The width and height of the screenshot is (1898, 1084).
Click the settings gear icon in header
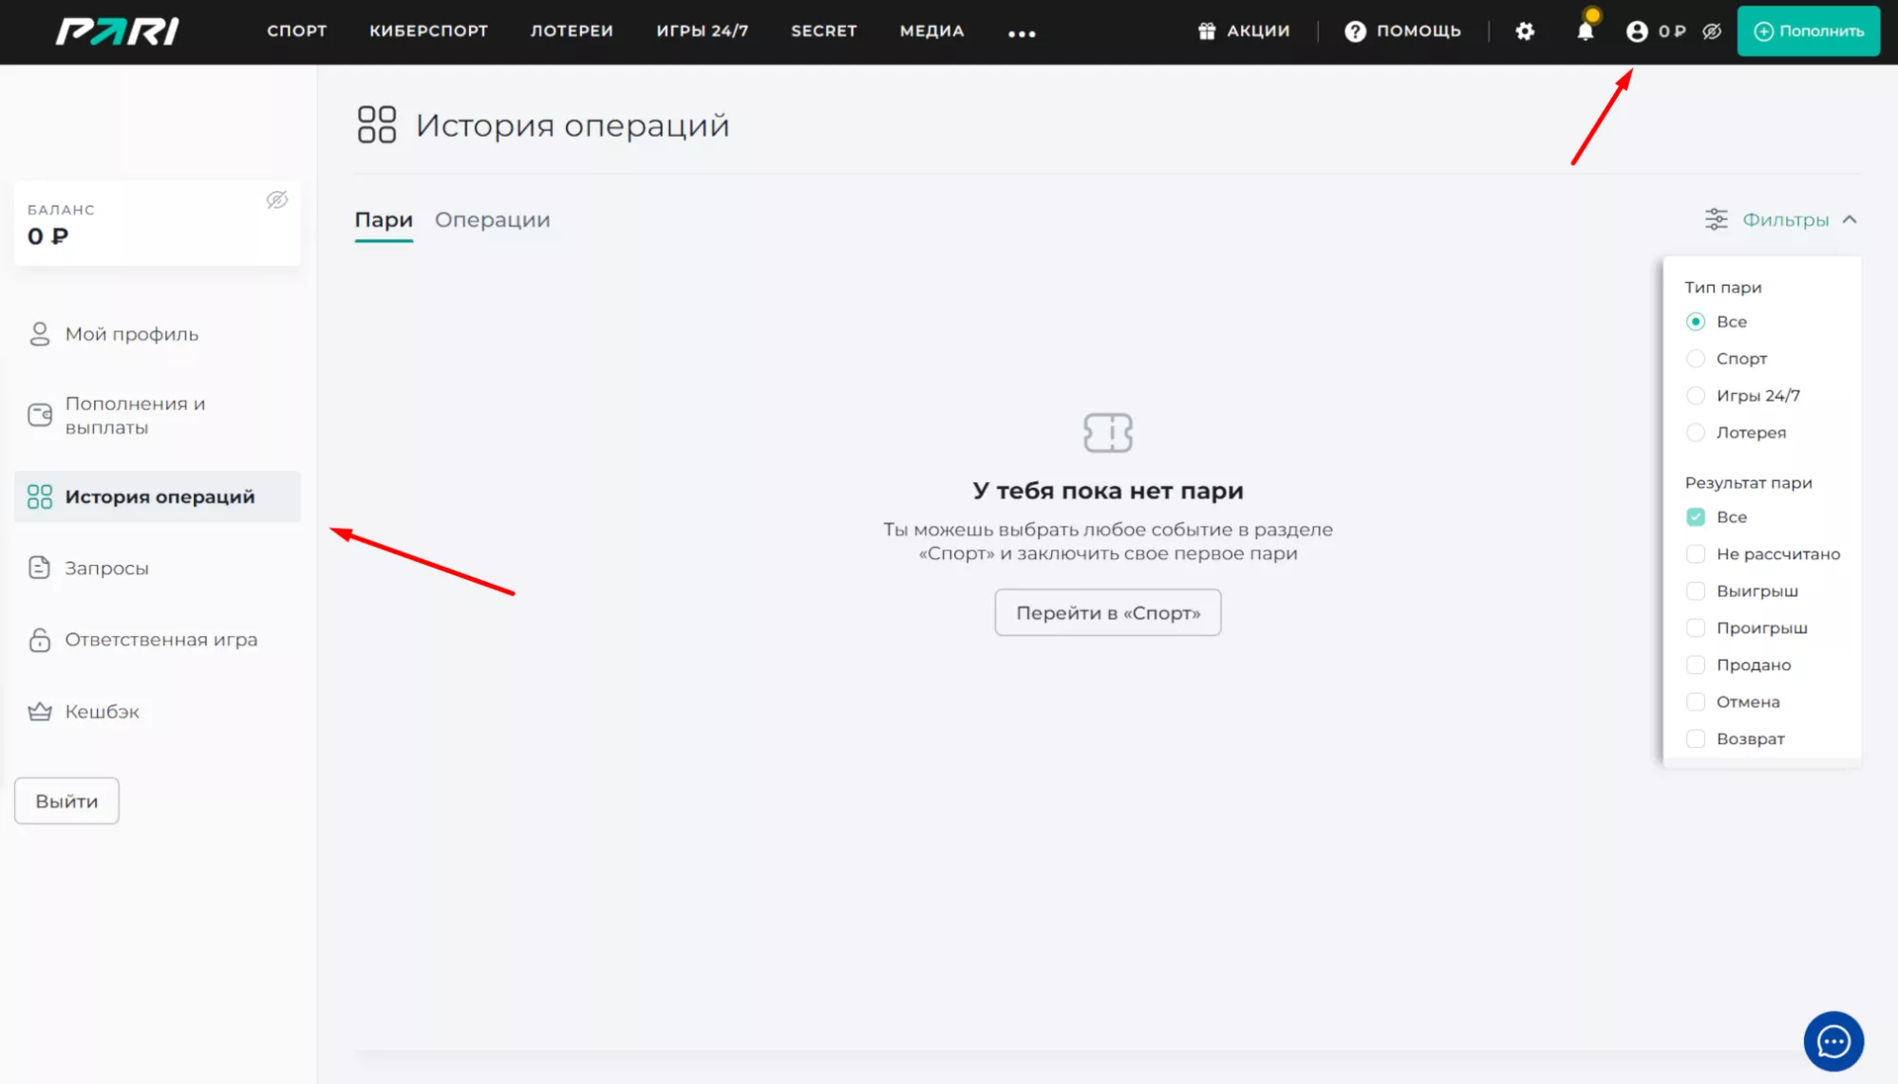pyautogui.click(x=1524, y=31)
